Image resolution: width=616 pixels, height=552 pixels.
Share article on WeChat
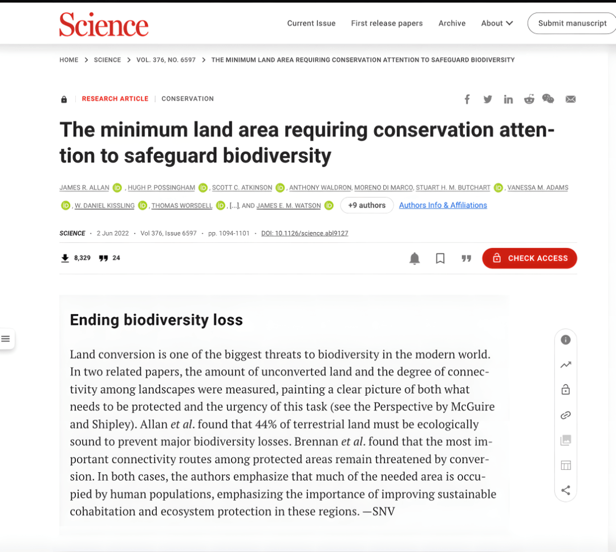click(x=548, y=99)
